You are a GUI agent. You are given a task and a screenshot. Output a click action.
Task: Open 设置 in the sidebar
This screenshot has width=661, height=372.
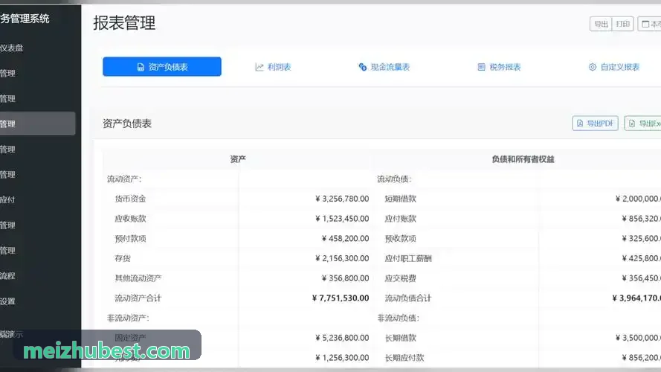[x=7, y=301]
